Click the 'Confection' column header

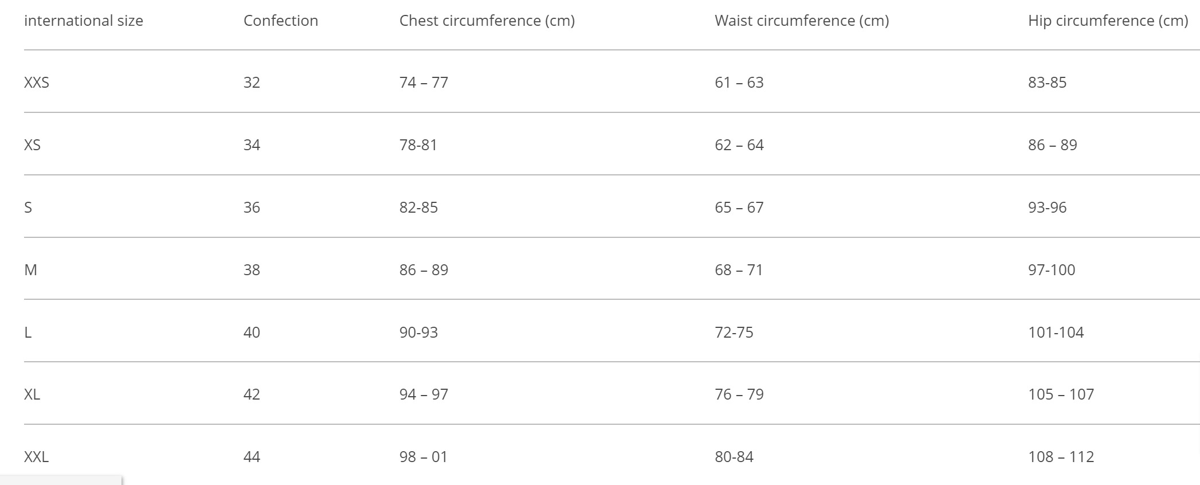(281, 21)
